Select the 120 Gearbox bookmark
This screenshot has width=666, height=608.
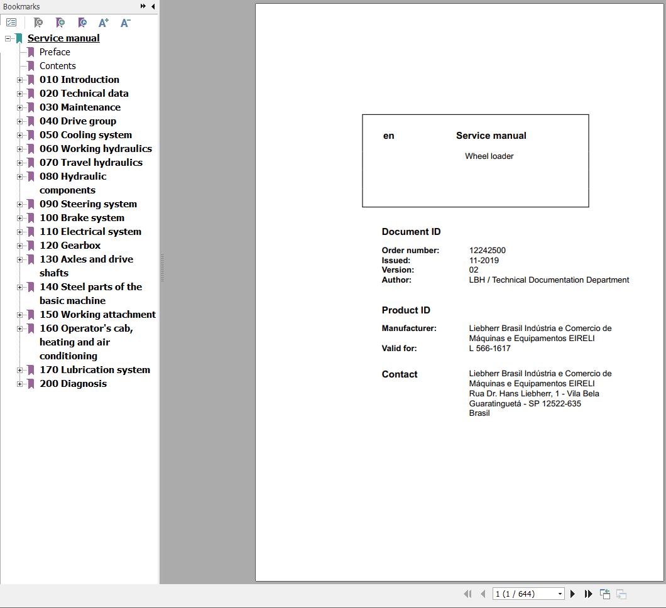pyautogui.click(x=70, y=246)
